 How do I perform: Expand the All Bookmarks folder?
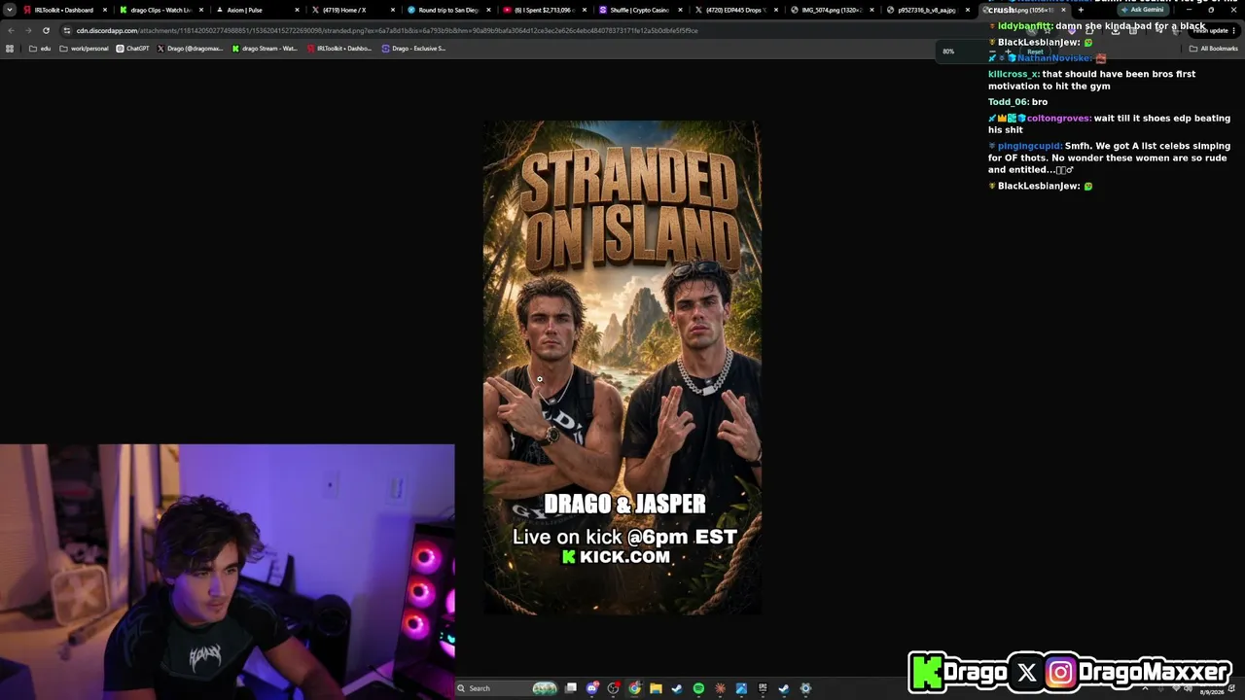1214,49
